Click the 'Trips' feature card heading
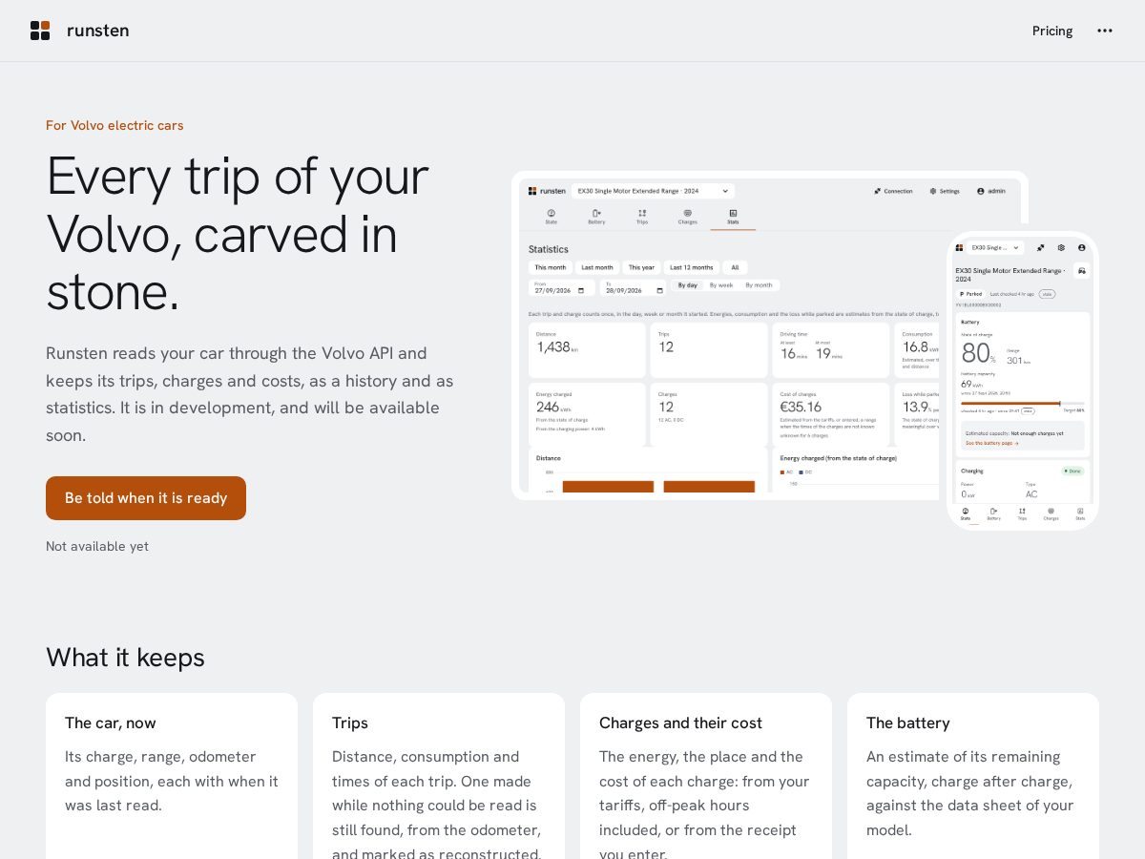 350,723
